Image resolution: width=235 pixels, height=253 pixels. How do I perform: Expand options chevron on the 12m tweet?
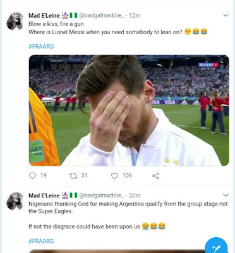226,15
